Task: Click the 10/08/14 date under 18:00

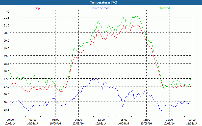Action: point(146,123)
